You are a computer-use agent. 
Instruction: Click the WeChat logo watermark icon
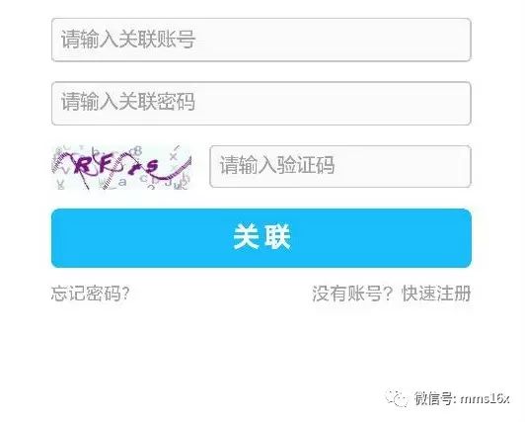point(397,398)
